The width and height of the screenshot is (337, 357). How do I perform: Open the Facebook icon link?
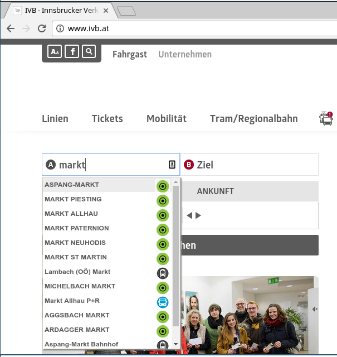[x=72, y=51]
